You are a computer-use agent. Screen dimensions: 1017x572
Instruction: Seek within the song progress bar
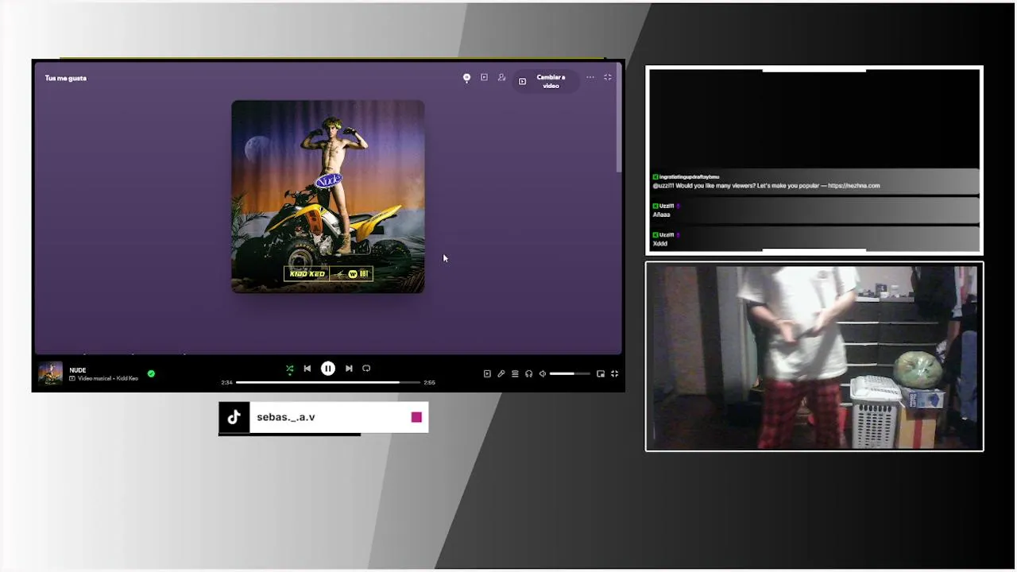tap(328, 383)
